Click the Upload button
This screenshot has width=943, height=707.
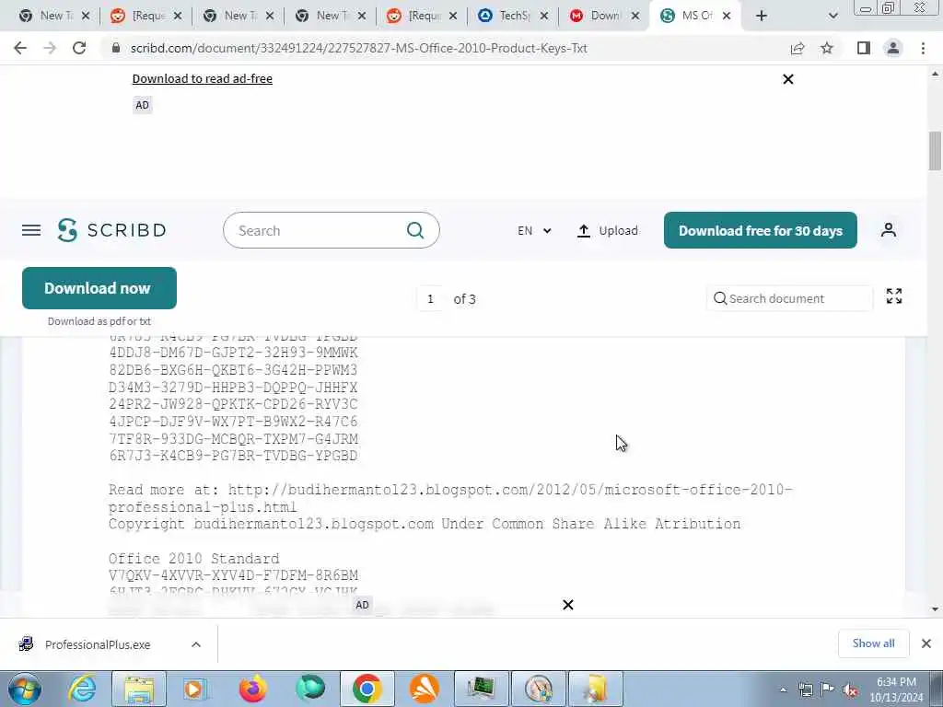pyautogui.click(x=608, y=231)
